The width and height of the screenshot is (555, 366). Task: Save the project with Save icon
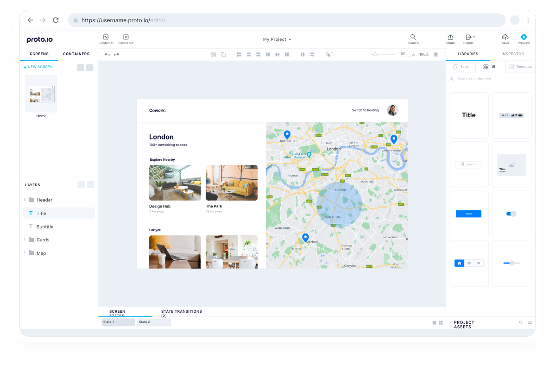[505, 37]
